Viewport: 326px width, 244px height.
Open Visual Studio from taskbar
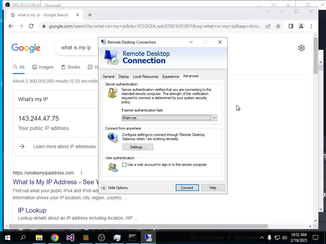pyautogui.click(x=70, y=238)
